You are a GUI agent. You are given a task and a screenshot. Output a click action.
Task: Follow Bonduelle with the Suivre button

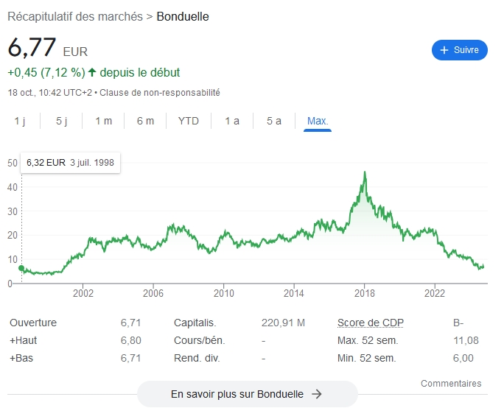[460, 50]
